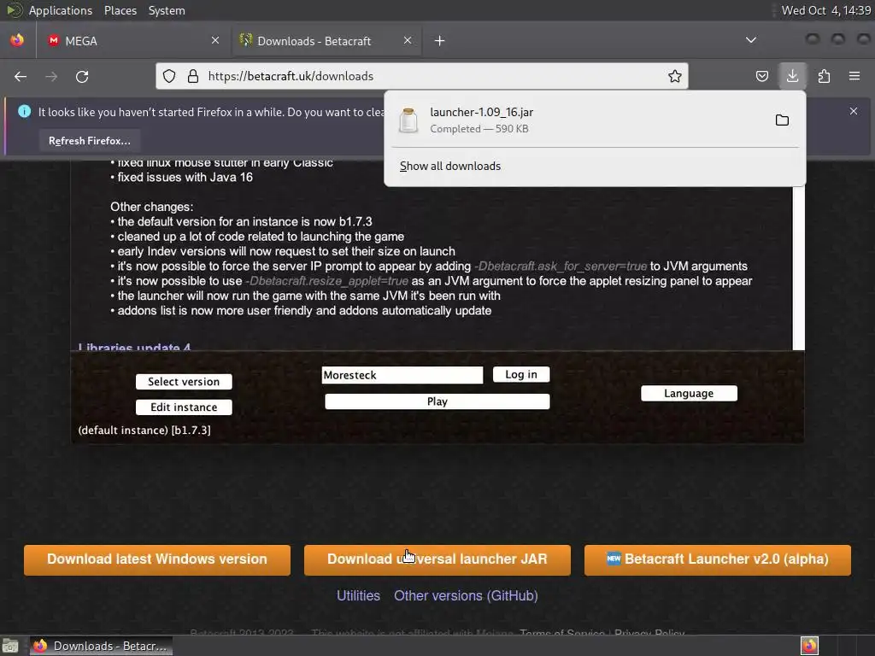This screenshot has width=875, height=656.
Task: Click the Log in button
Action: 521,374
